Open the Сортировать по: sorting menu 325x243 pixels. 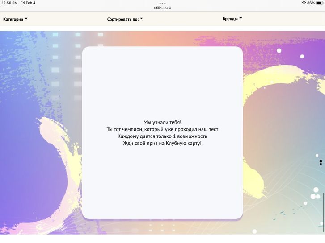point(122,19)
